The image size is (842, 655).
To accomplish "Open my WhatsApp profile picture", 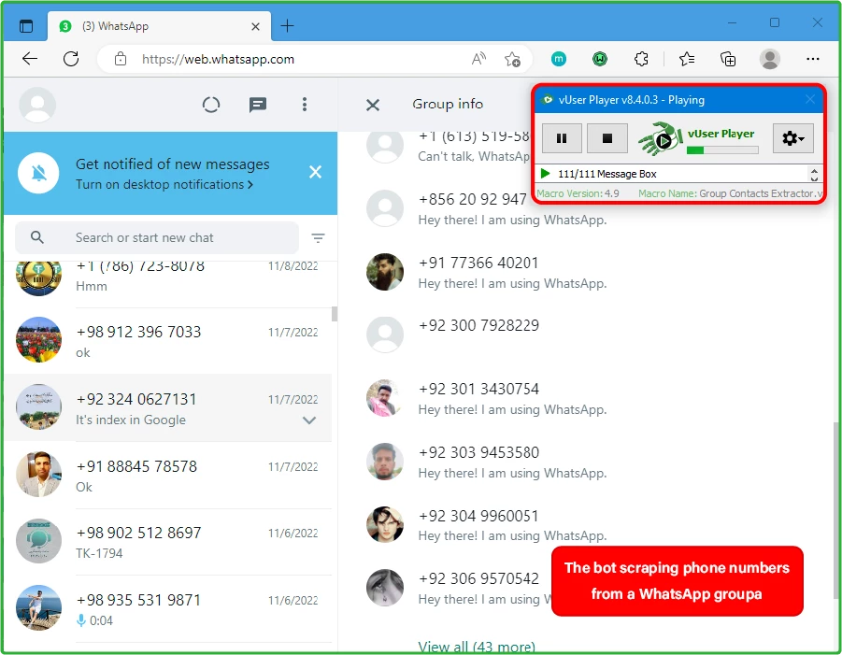I will [37, 104].
